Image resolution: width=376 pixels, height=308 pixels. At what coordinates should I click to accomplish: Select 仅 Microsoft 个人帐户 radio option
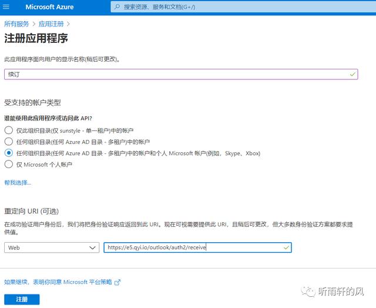(9, 165)
